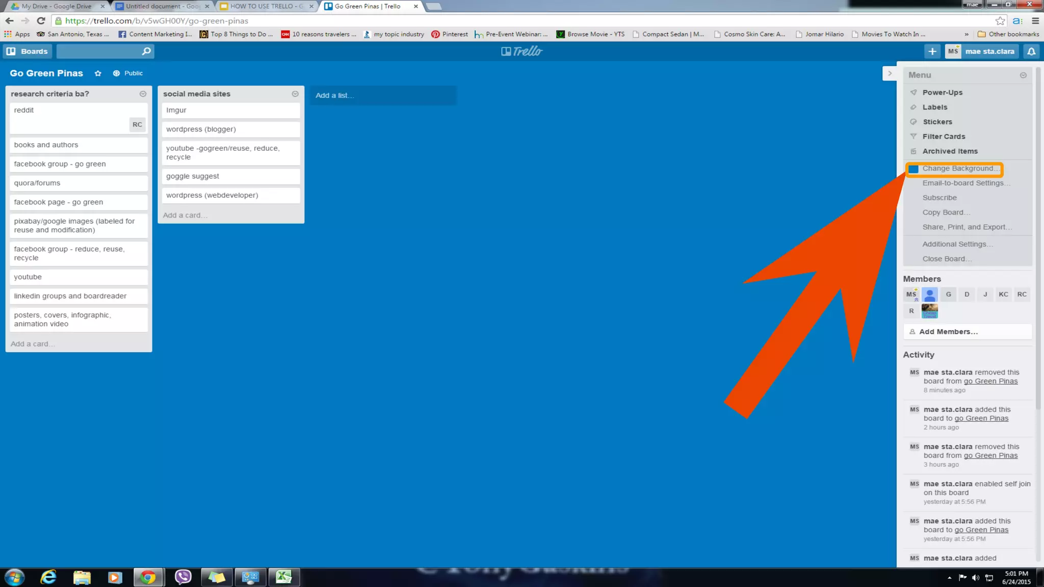
Task: Collapse the menu sidebar with arrow
Action: tap(890, 73)
